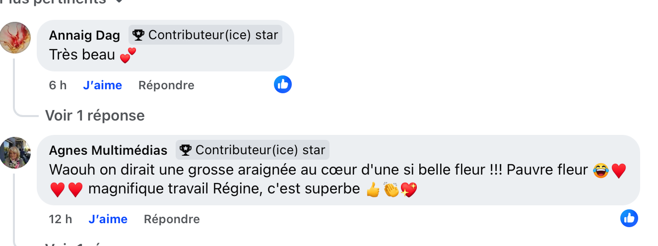Open Annaig Dag's profile name link
This screenshot has height=246, width=658.
(x=84, y=35)
